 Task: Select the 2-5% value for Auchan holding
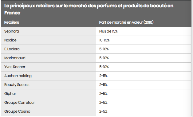[103, 76]
